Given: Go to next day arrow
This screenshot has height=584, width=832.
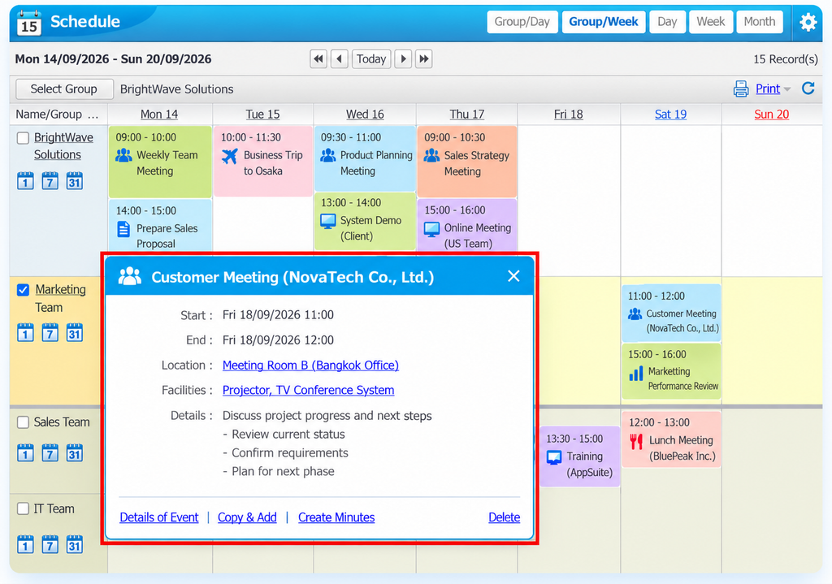Looking at the screenshot, I should [x=403, y=58].
